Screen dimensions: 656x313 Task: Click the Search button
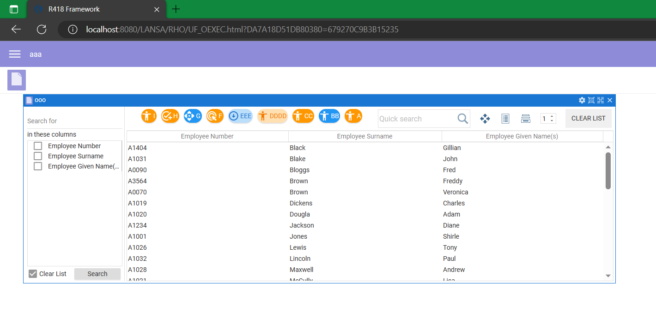(x=97, y=274)
